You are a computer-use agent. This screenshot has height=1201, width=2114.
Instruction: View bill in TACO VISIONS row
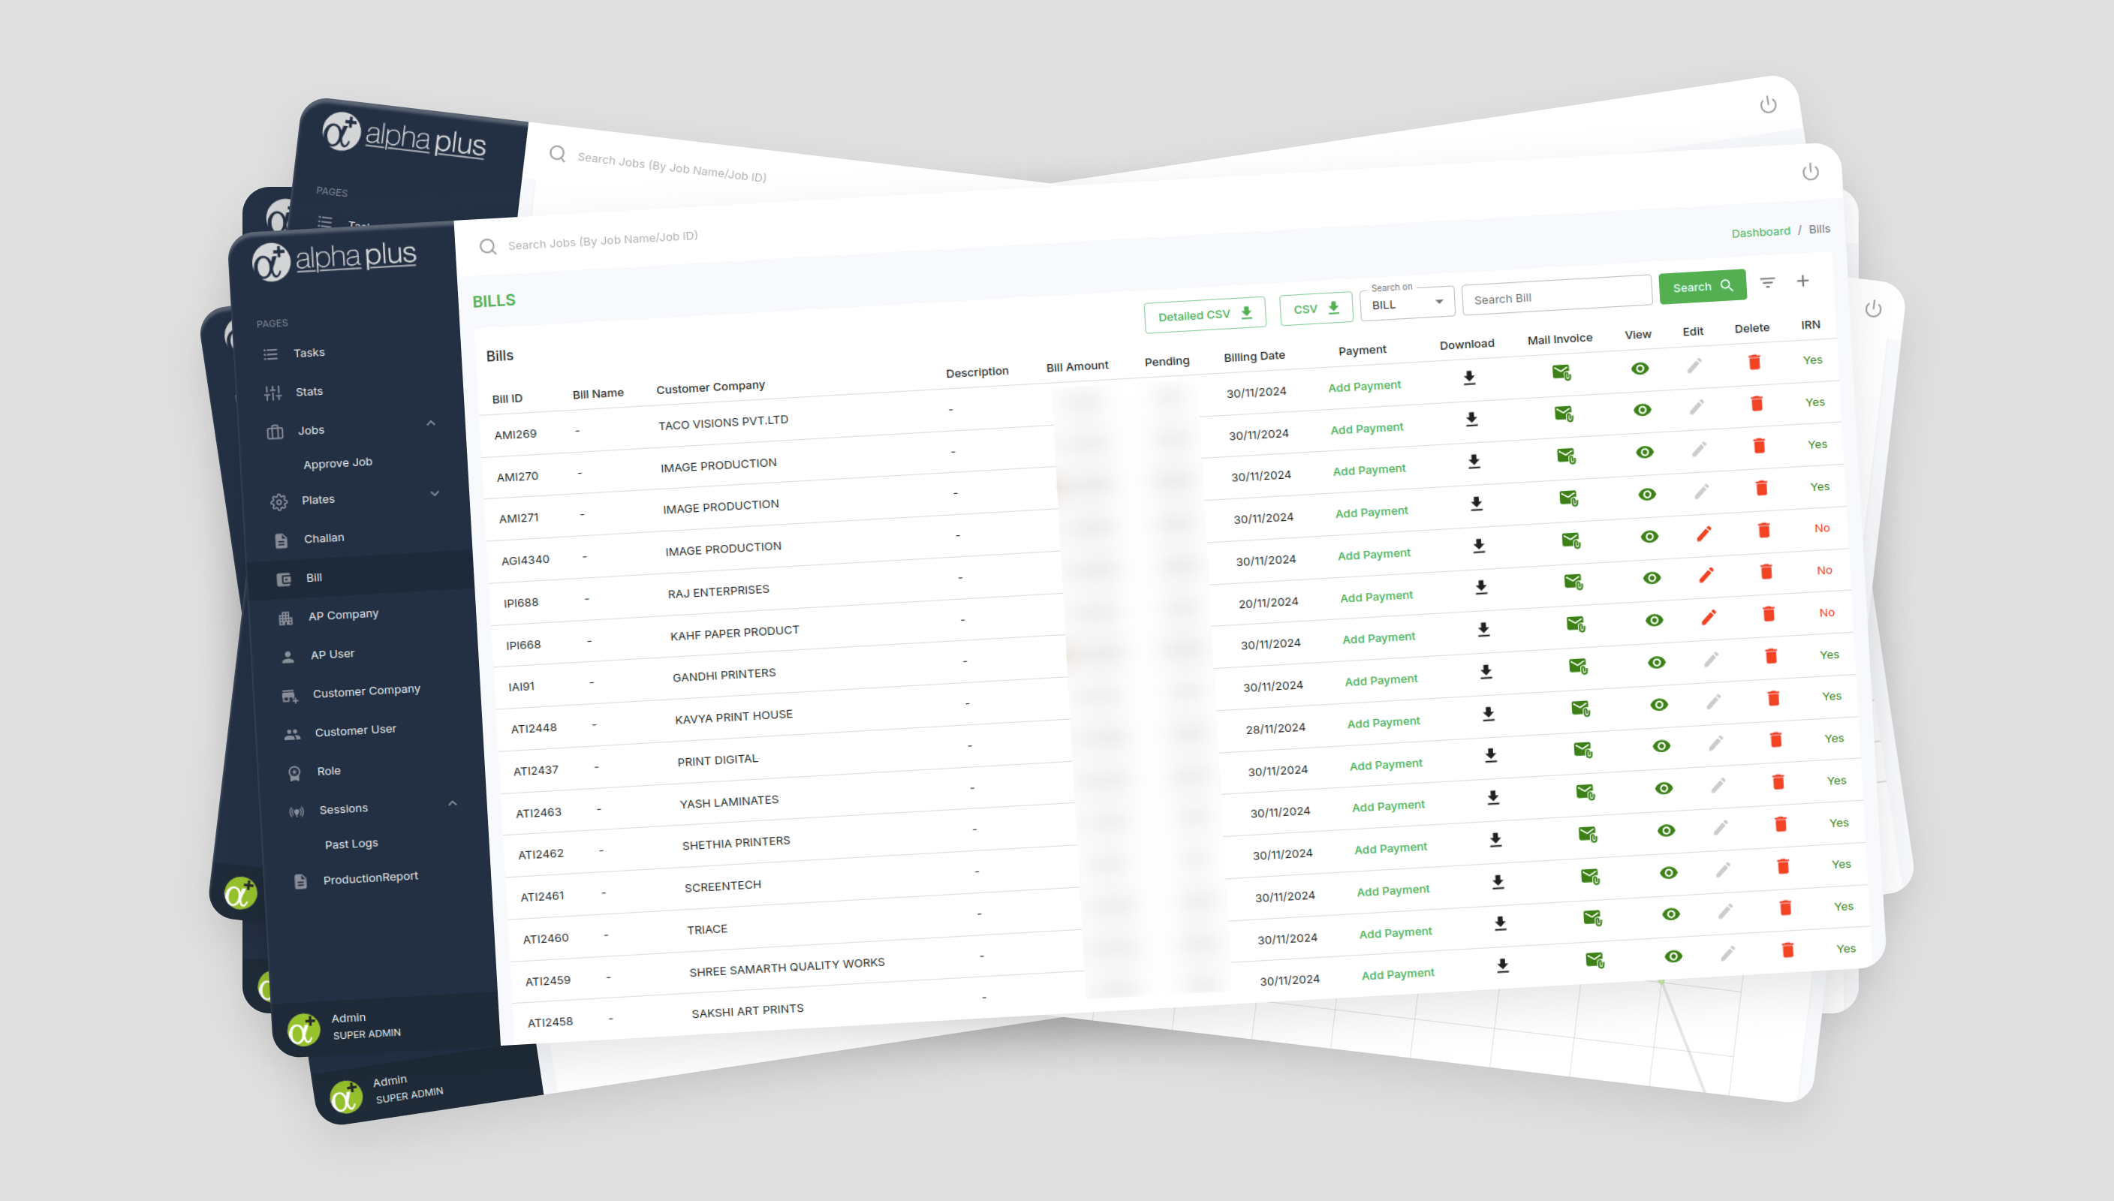[x=1640, y=369]
